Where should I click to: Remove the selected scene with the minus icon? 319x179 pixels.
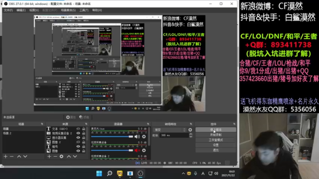point(12,156)
